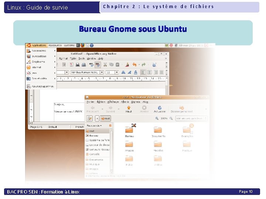Click the Hyperlink globe icon in Writer toolbar
This screenshot has height=199, width=266.
coord(154,64)
